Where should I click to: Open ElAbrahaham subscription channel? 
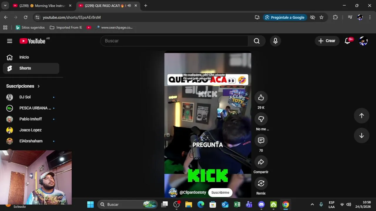tap(31, 141)
